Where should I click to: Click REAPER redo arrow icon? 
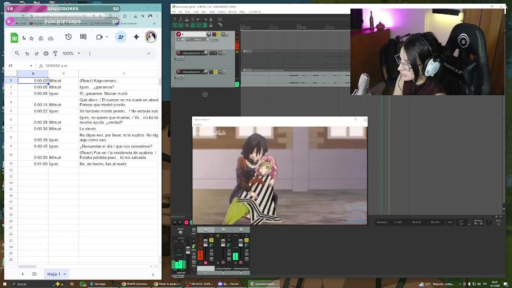click(x=205, y=19)
